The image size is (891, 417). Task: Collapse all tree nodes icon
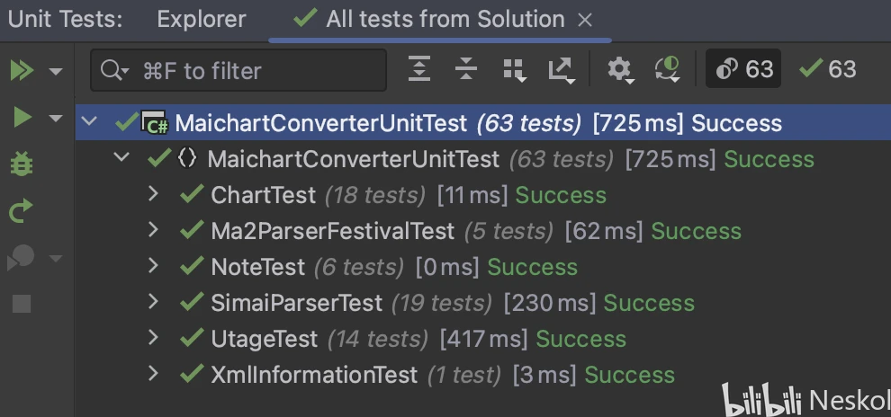tap(466, 69)
